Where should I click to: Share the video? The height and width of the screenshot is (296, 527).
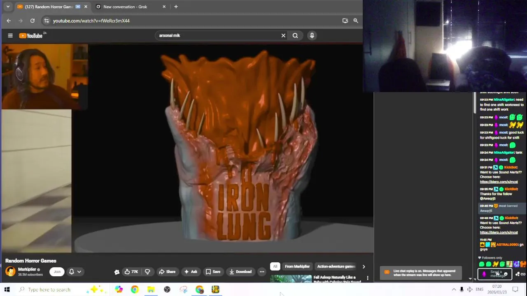167,272
